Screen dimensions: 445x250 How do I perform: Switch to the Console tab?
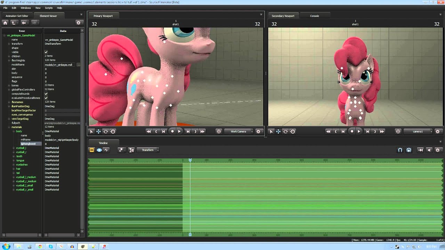[x=314, y=16]
